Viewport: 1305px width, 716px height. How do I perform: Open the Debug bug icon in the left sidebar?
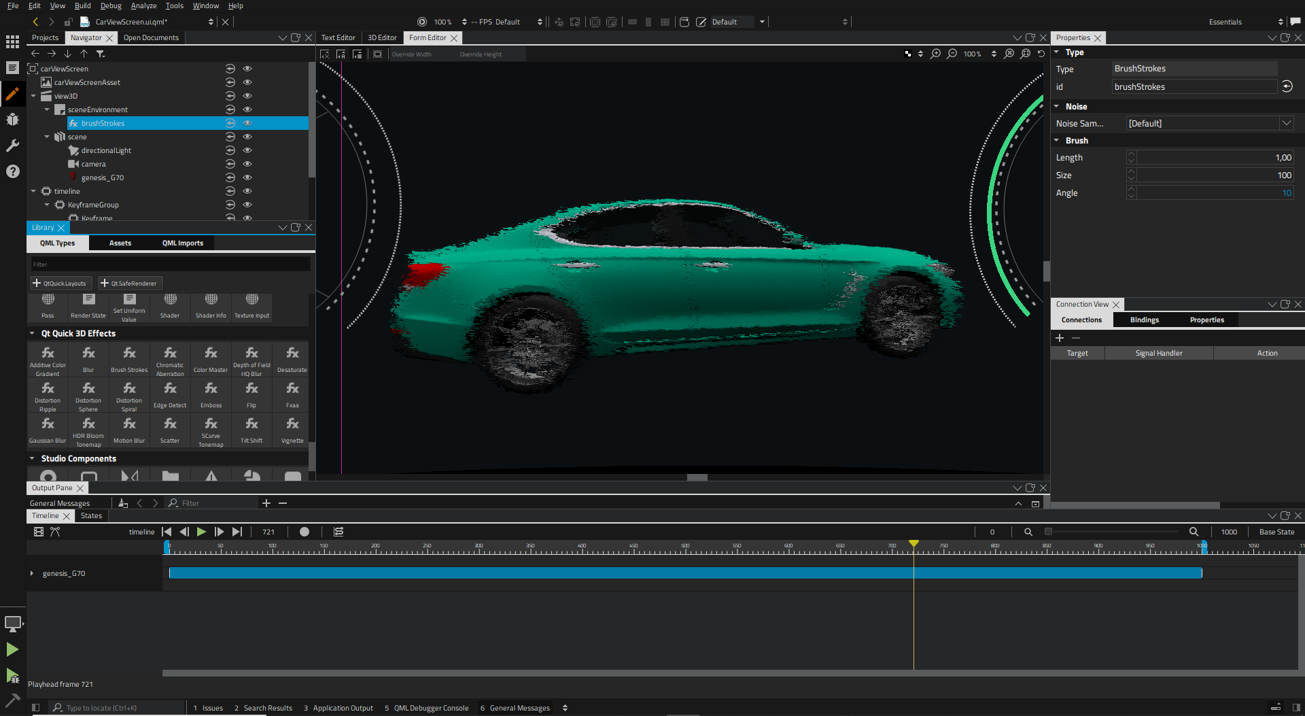(12, 119)
